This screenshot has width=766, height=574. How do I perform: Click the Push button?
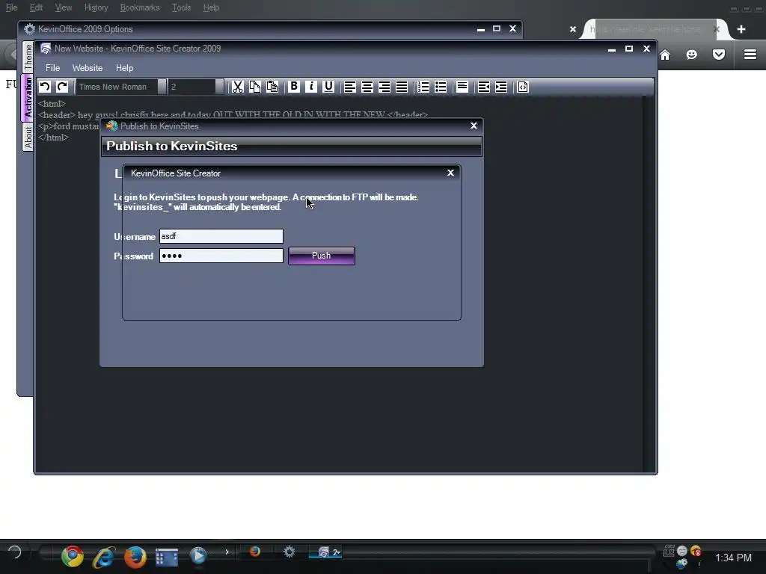pyautogui.click(x=322, y=256)
